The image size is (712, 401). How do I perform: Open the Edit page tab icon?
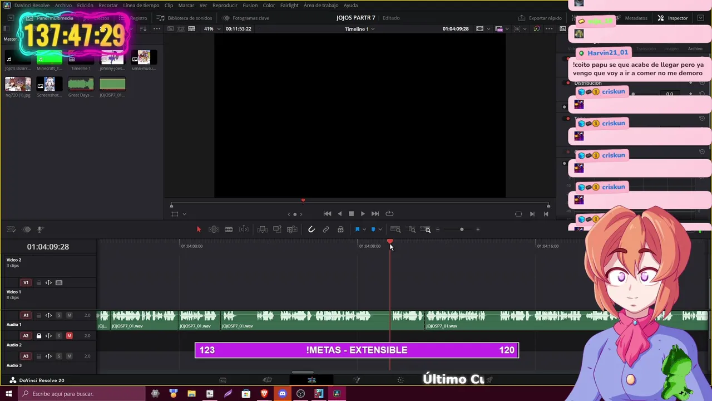point(311,380)
